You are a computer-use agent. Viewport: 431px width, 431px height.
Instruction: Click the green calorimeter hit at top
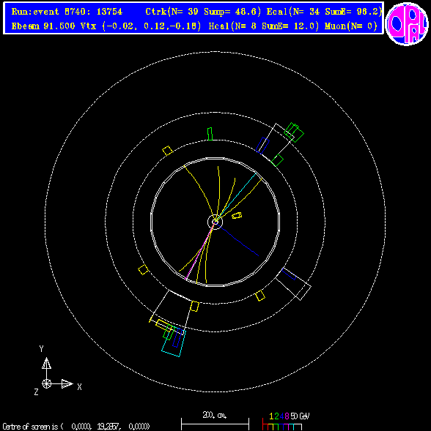(210, 134)
